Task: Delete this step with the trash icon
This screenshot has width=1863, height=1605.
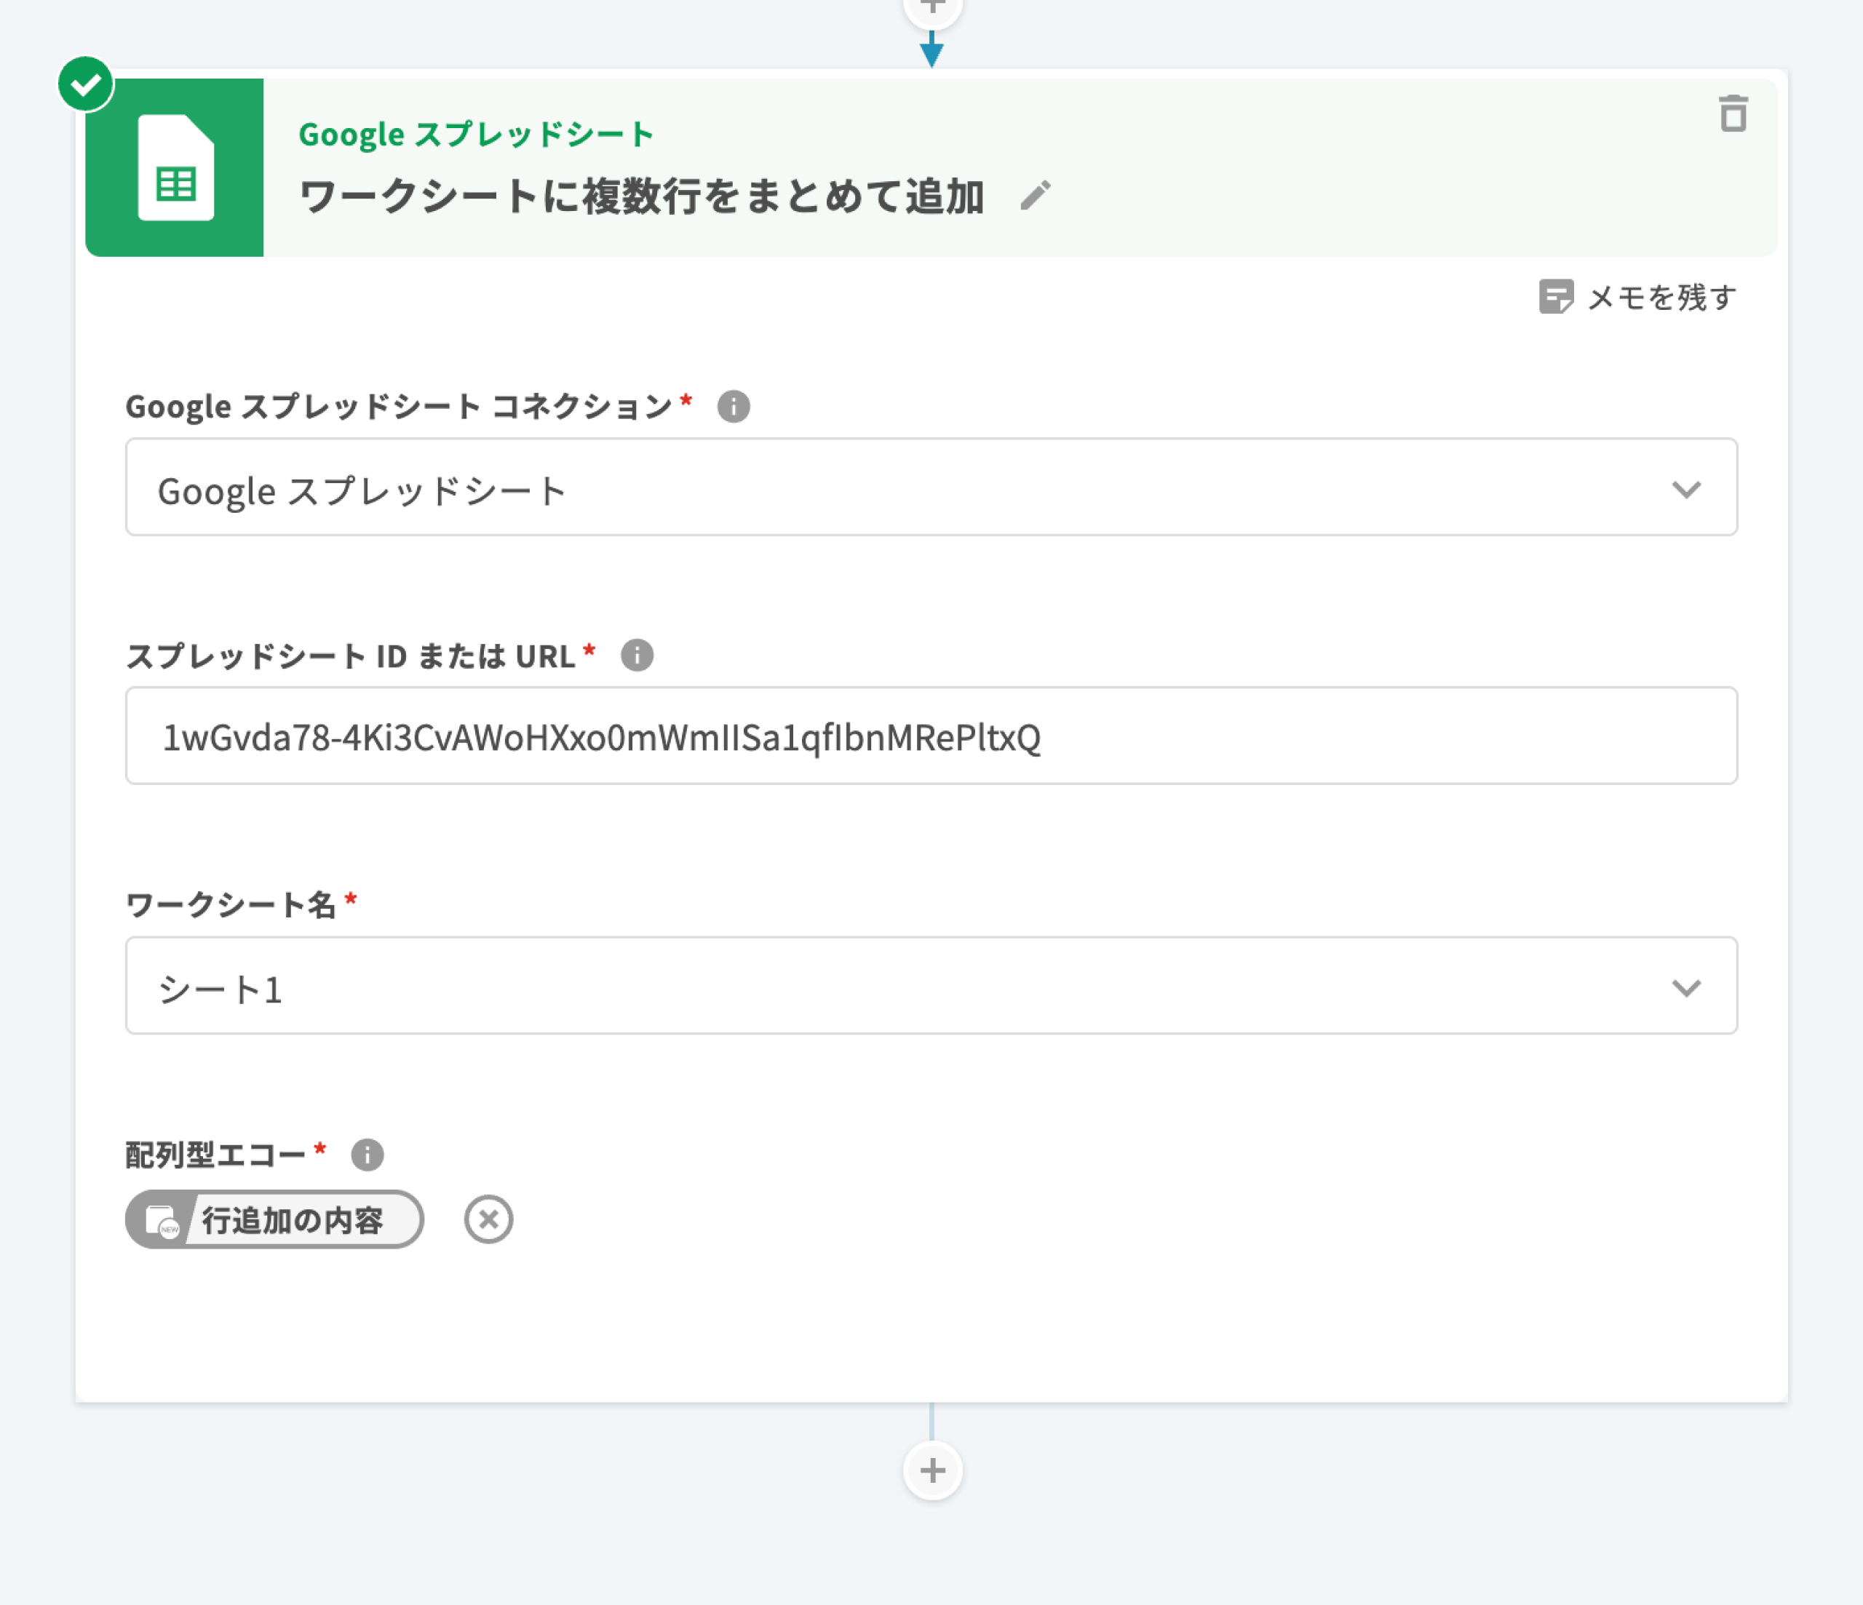Action: click(x=1733, y=114)
